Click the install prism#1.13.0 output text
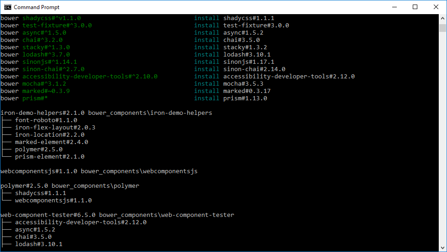Viewport: 447px width, 252px height. pyautogui.click(x=231, y=98)
